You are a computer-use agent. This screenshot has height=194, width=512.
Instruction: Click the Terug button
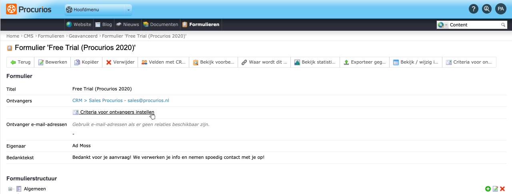click(20, 62)
